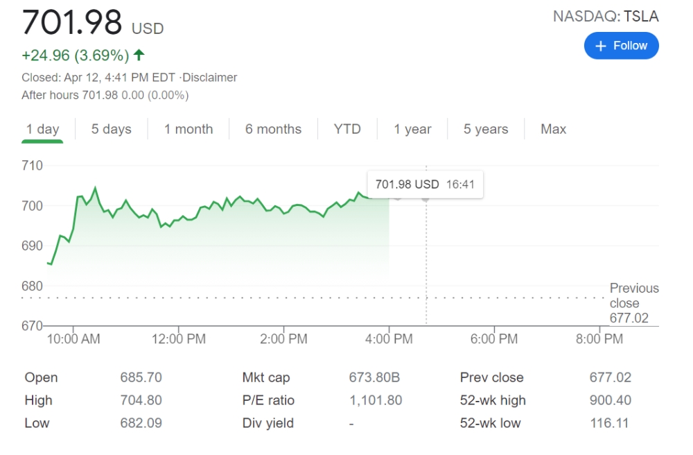Viewport: 693px width, 455px height.
Task: Select the 1 day tab
Action: point(42,129)
